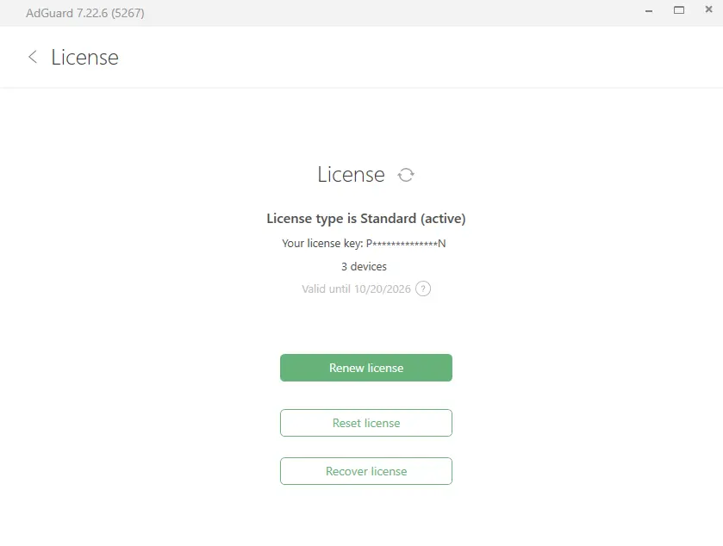Click the Recover license button

coord(366,471)
